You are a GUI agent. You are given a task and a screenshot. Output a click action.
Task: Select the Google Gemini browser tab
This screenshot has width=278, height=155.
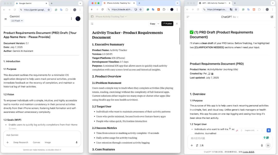click(x=31, y=3)
